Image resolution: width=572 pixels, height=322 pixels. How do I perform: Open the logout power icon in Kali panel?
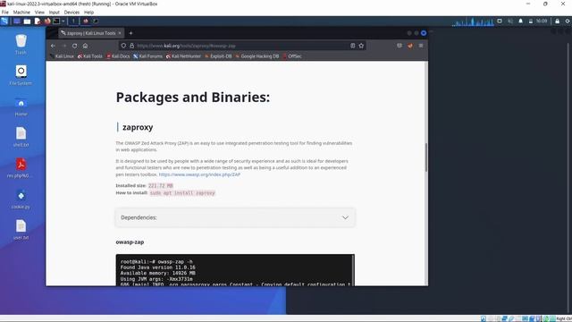click(568, 21)
